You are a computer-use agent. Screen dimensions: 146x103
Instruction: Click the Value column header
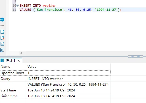point(68,67)
